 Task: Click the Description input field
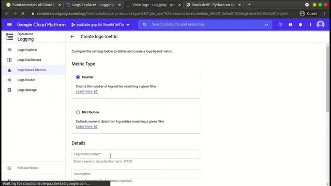(136, 174)
